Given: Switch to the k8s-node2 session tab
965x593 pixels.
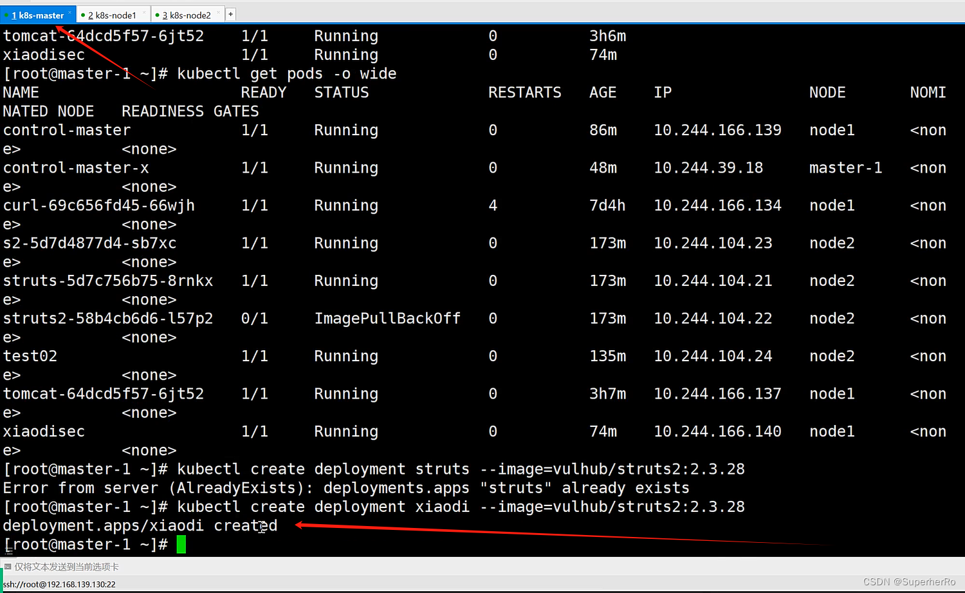Looking at the screenshot, I should coord(187,15).
